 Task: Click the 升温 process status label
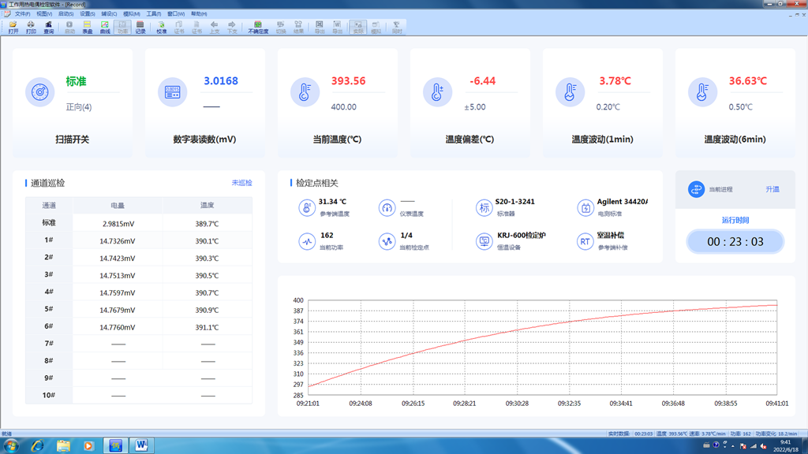[772, 189]
